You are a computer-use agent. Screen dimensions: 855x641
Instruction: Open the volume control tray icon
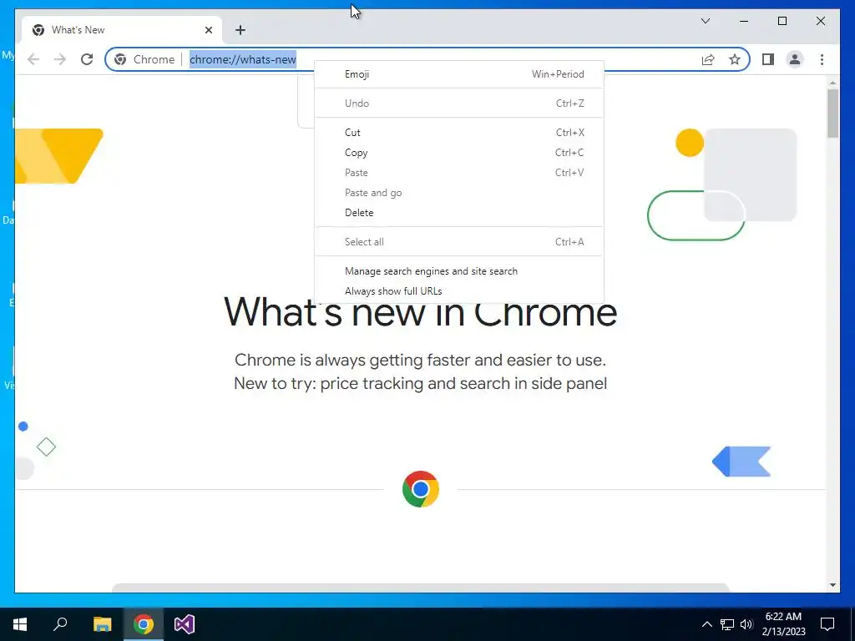(x=746, y=624)
